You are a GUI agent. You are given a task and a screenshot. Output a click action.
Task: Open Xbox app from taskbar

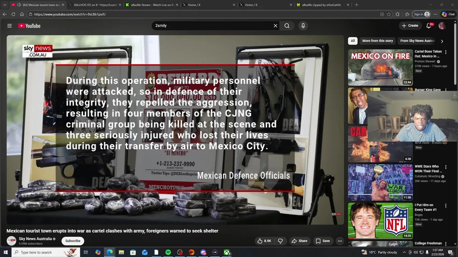(227, 252)
